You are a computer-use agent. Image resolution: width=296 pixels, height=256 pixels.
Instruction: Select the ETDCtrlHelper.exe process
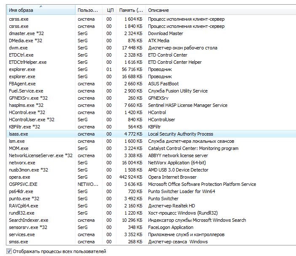tap(151, 62)
